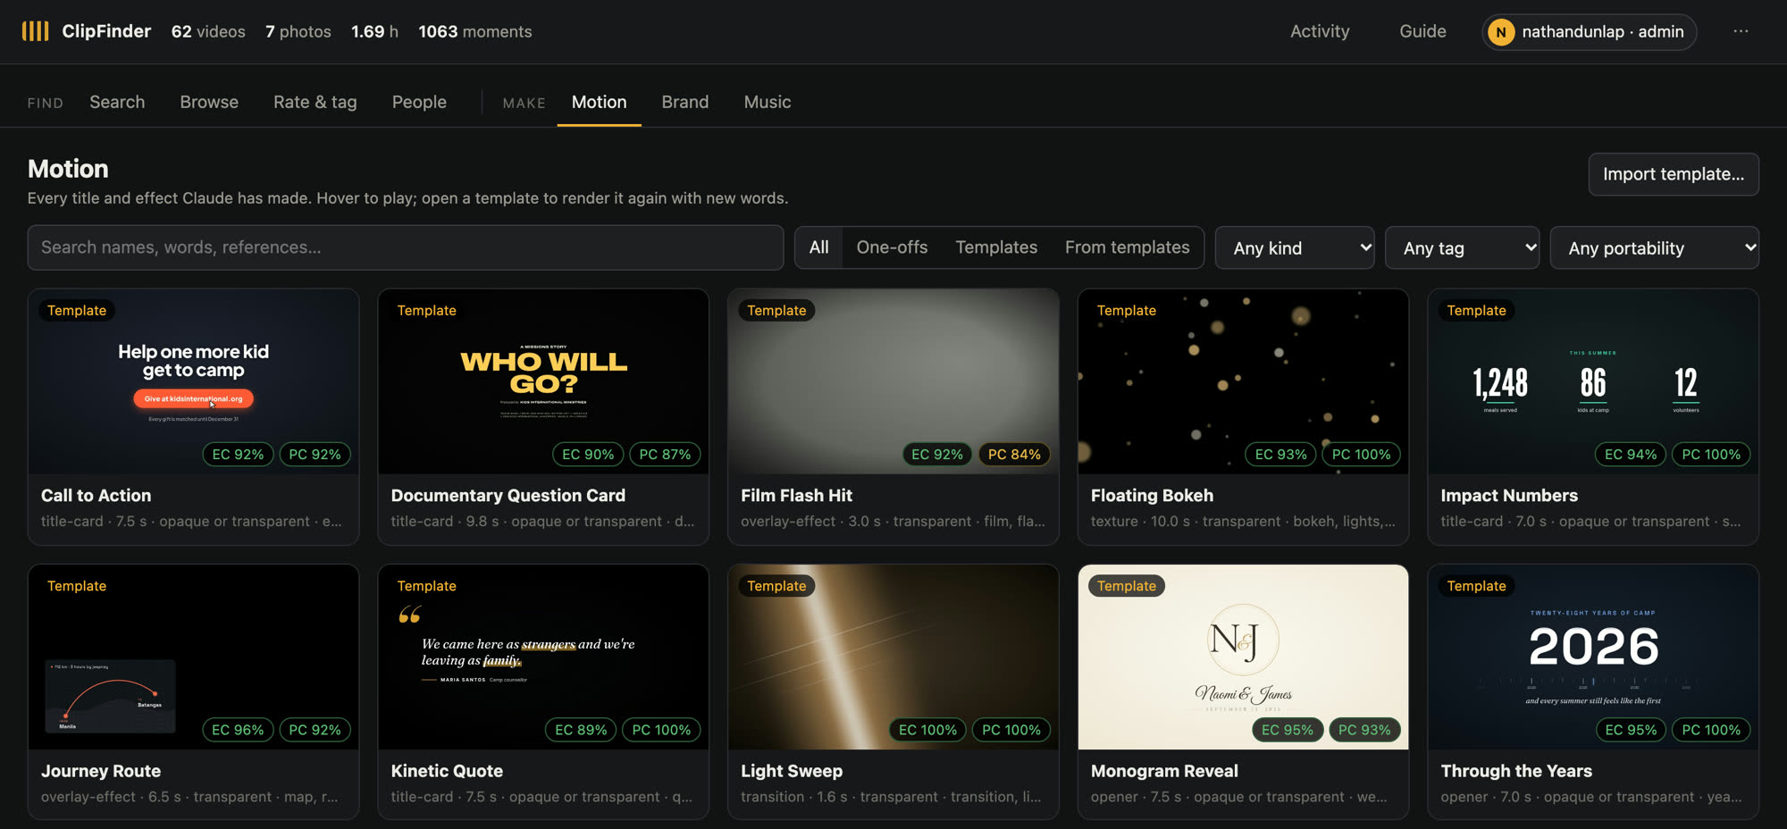Click the 62 videos stat
Screen dimensions: 1787x829
click(x=208, y=31)
